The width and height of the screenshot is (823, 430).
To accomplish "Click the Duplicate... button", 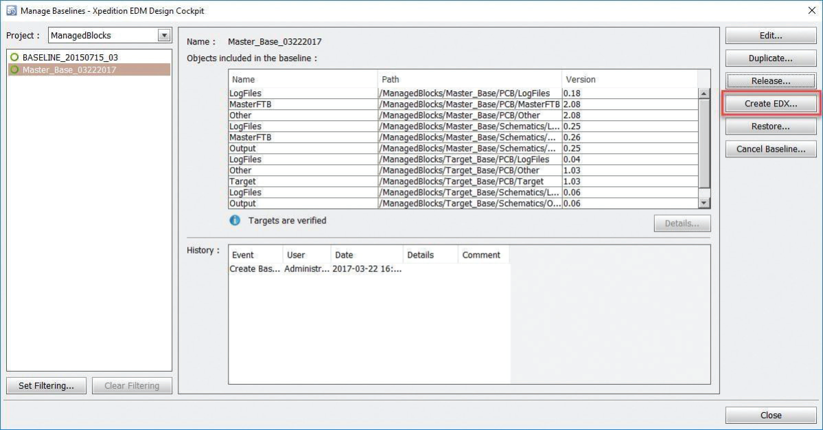I will 770,58.
